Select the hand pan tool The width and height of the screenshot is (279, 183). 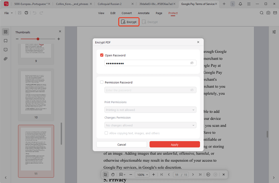tap(113, 175)
